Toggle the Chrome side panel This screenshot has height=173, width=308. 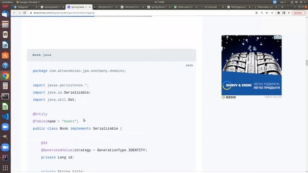pos(283,13)
